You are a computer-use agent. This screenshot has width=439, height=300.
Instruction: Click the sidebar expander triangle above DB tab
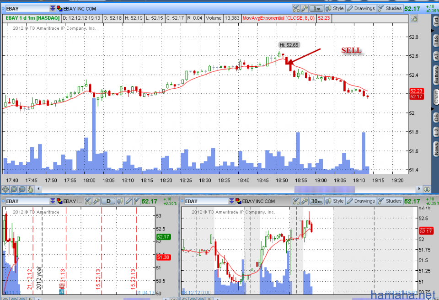[x=433, y=108]
